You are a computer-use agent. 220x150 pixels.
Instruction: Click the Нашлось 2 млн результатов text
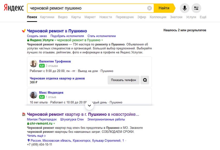pyautogui.click(x=185, y=30)
